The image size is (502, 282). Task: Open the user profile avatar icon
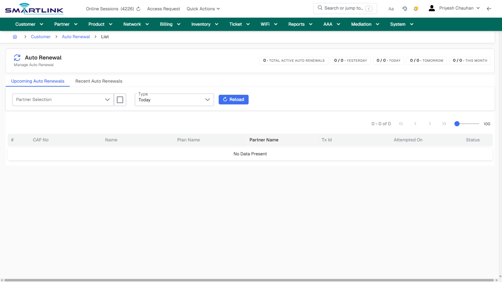(x=431, y=8)
